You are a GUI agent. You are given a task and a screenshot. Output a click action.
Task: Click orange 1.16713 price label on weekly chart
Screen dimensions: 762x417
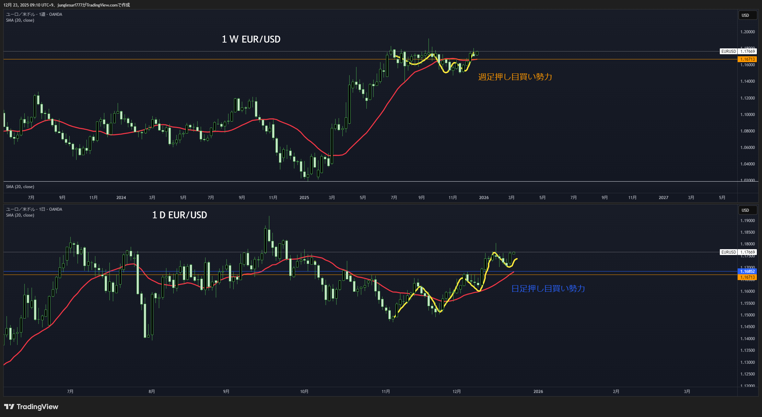[x=747, y=59]
